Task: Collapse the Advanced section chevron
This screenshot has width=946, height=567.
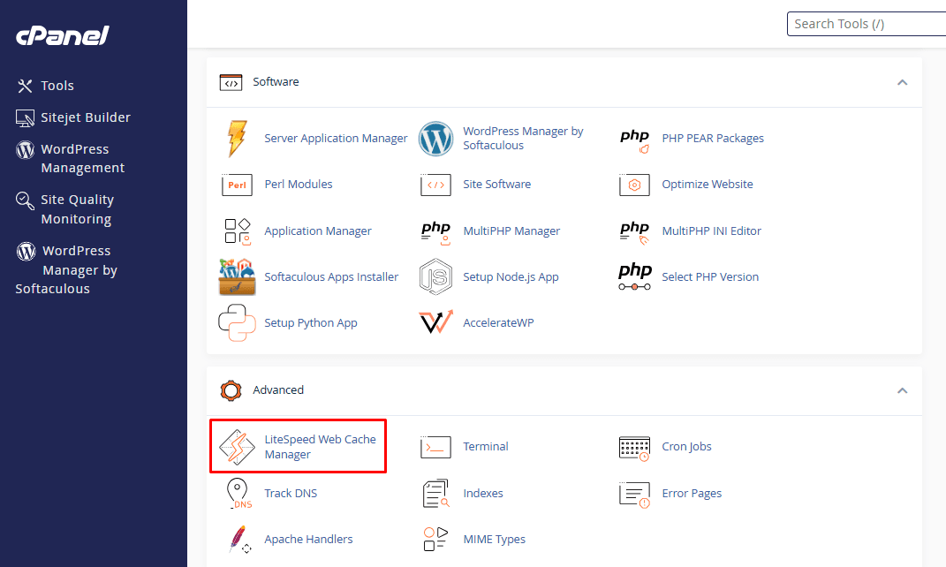Action: click(x=903, y=391)
